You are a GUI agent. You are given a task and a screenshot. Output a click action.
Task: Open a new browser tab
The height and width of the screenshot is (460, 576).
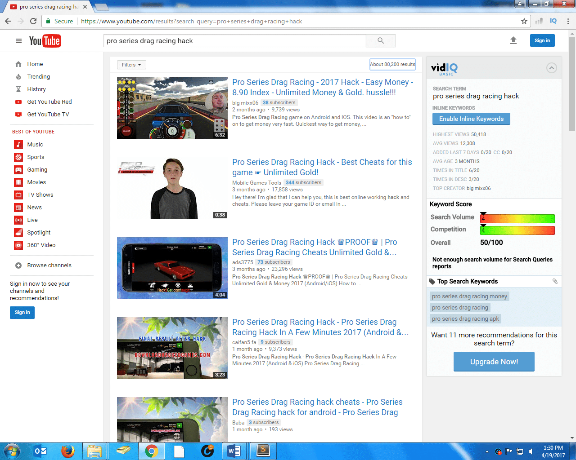(102, 7)
